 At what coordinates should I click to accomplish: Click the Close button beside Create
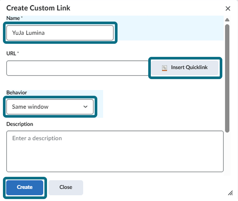point(66,188)
